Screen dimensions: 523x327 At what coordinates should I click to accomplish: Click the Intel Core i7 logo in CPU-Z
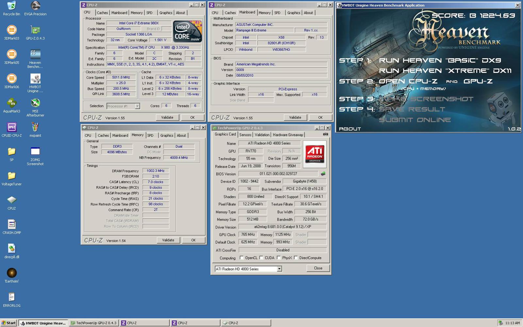click(188, 31)
